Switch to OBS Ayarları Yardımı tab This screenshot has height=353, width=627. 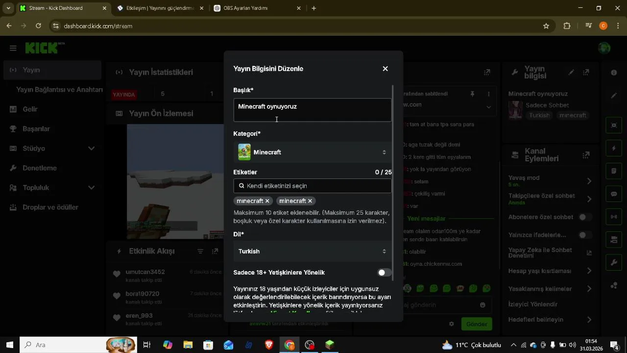coord(257,8)
